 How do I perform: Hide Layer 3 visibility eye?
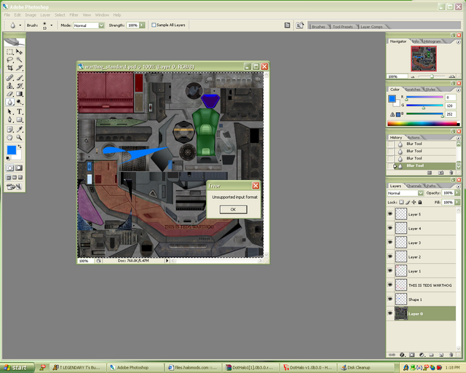coord(390,242)
